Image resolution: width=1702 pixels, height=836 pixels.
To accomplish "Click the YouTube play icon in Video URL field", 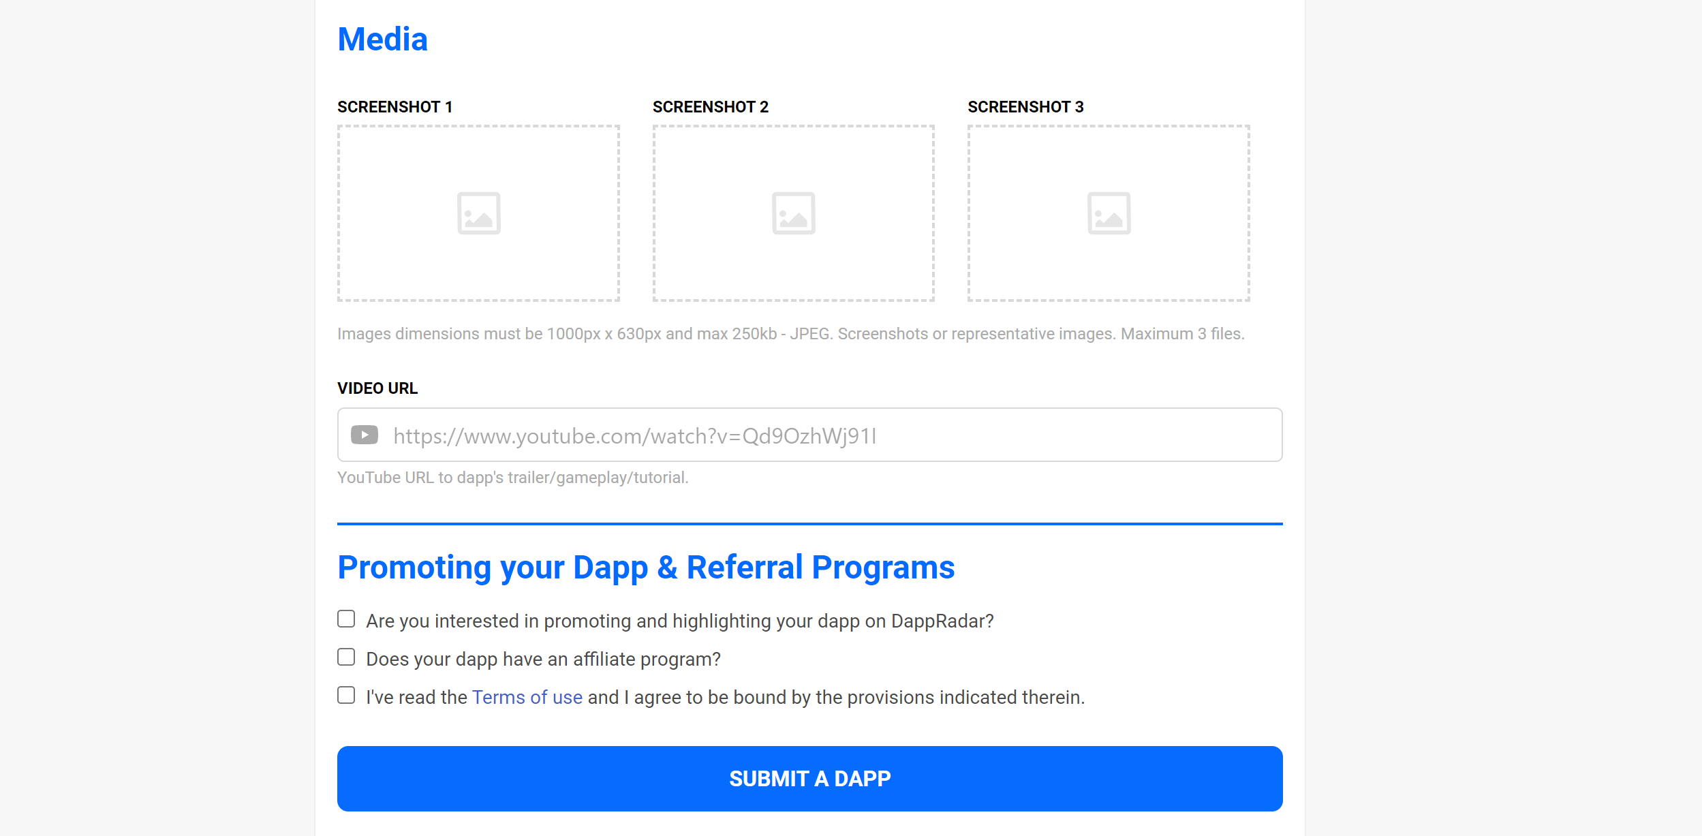I will click(365, 435).
